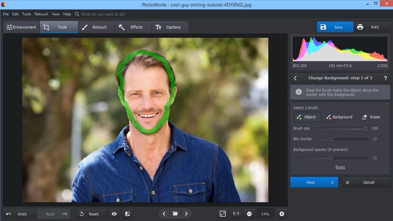Click the blue Save button
The height and width of the screenshot is (221, 393).
(x=335, y=27)
